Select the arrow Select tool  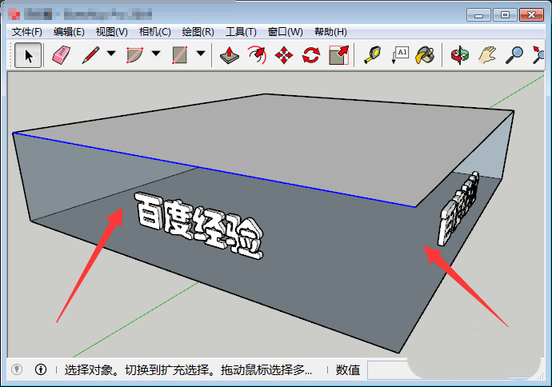[28, 55]
